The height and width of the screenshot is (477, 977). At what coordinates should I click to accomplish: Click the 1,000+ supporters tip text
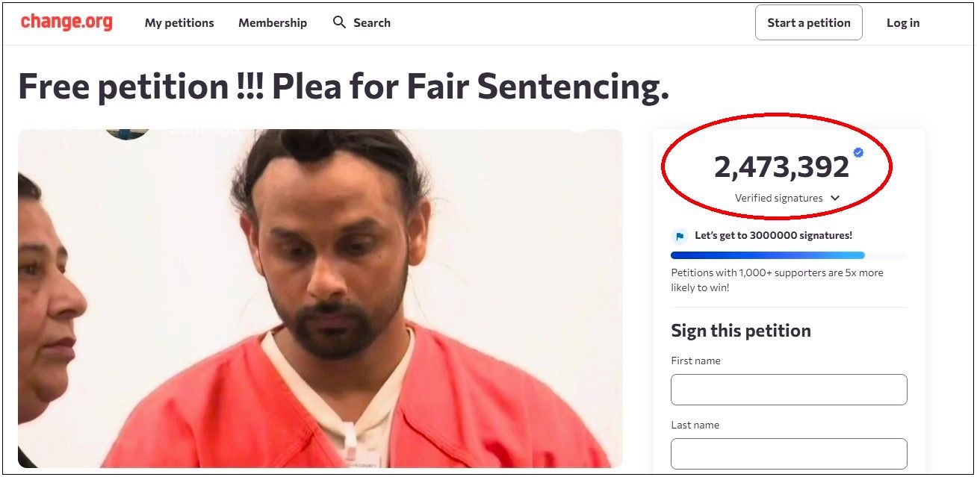tap(777, 280)
